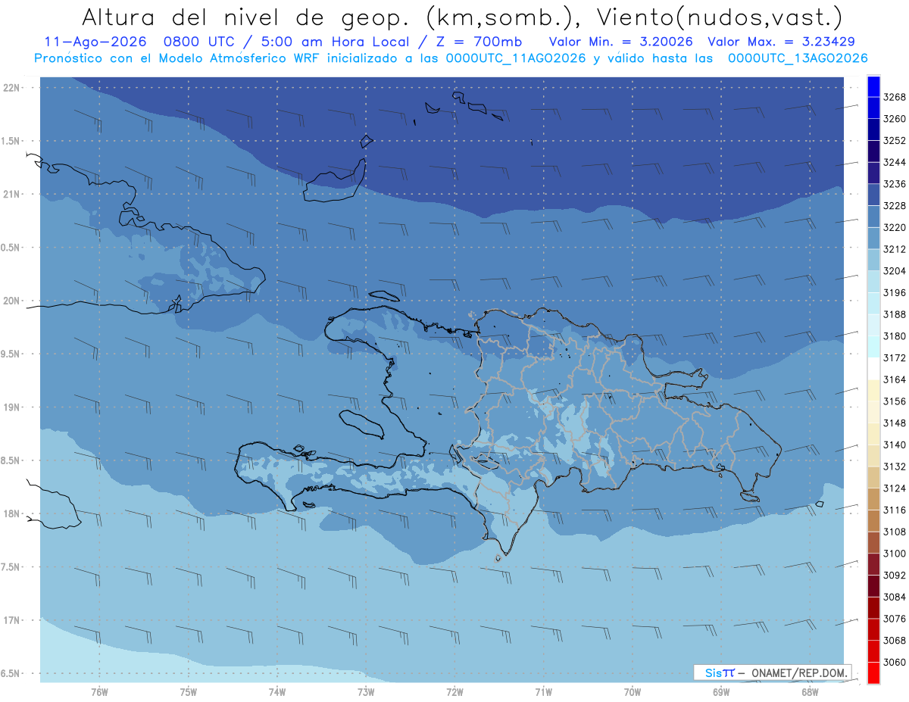Click the 21N latitude label
This screenshot has height=702, width=909.
point(13,195)
